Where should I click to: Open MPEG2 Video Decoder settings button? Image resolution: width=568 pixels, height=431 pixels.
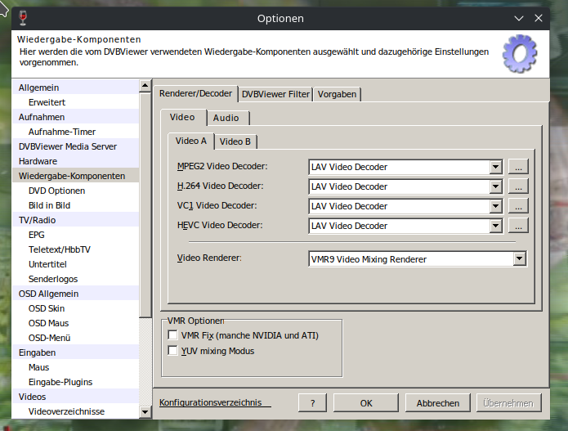tap(517, 167)
